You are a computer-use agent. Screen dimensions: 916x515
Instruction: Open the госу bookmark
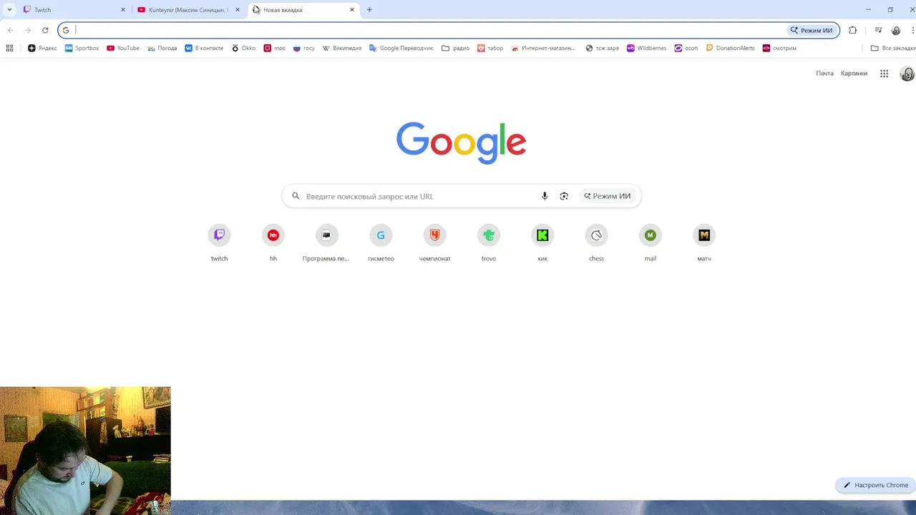pos(304,48)
